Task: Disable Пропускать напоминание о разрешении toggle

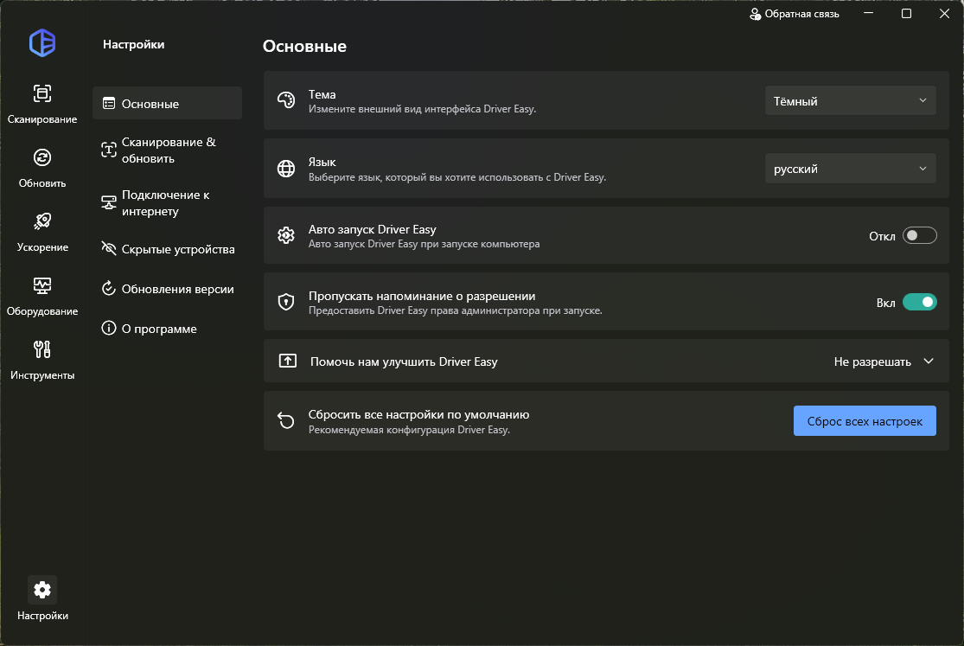Action: (919, 303)
